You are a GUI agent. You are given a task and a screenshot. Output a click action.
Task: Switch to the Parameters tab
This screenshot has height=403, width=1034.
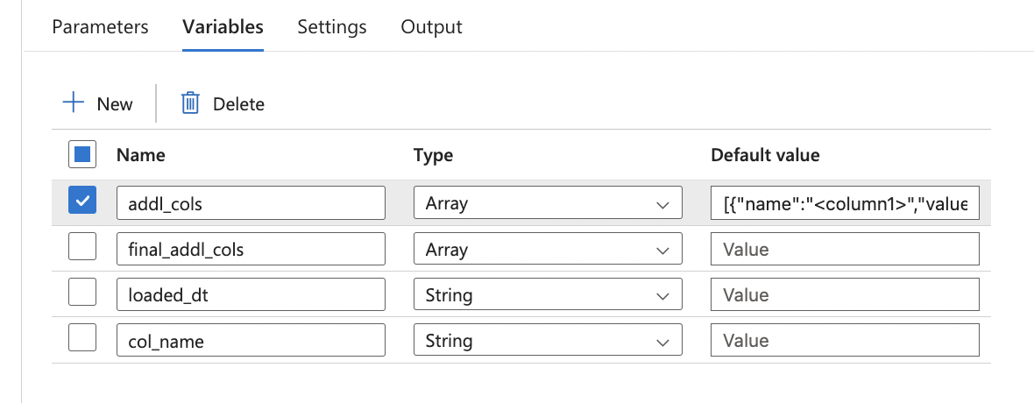click(x=100, y=26)
